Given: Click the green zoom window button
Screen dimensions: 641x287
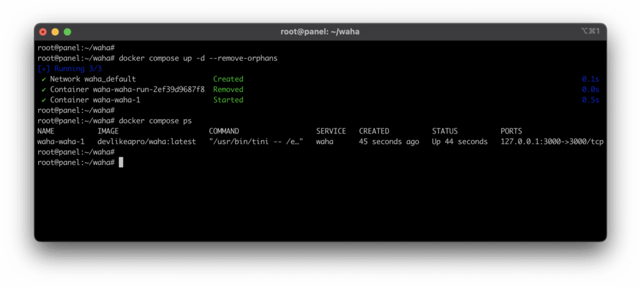Looking at the screenshot, I should 68,31.
